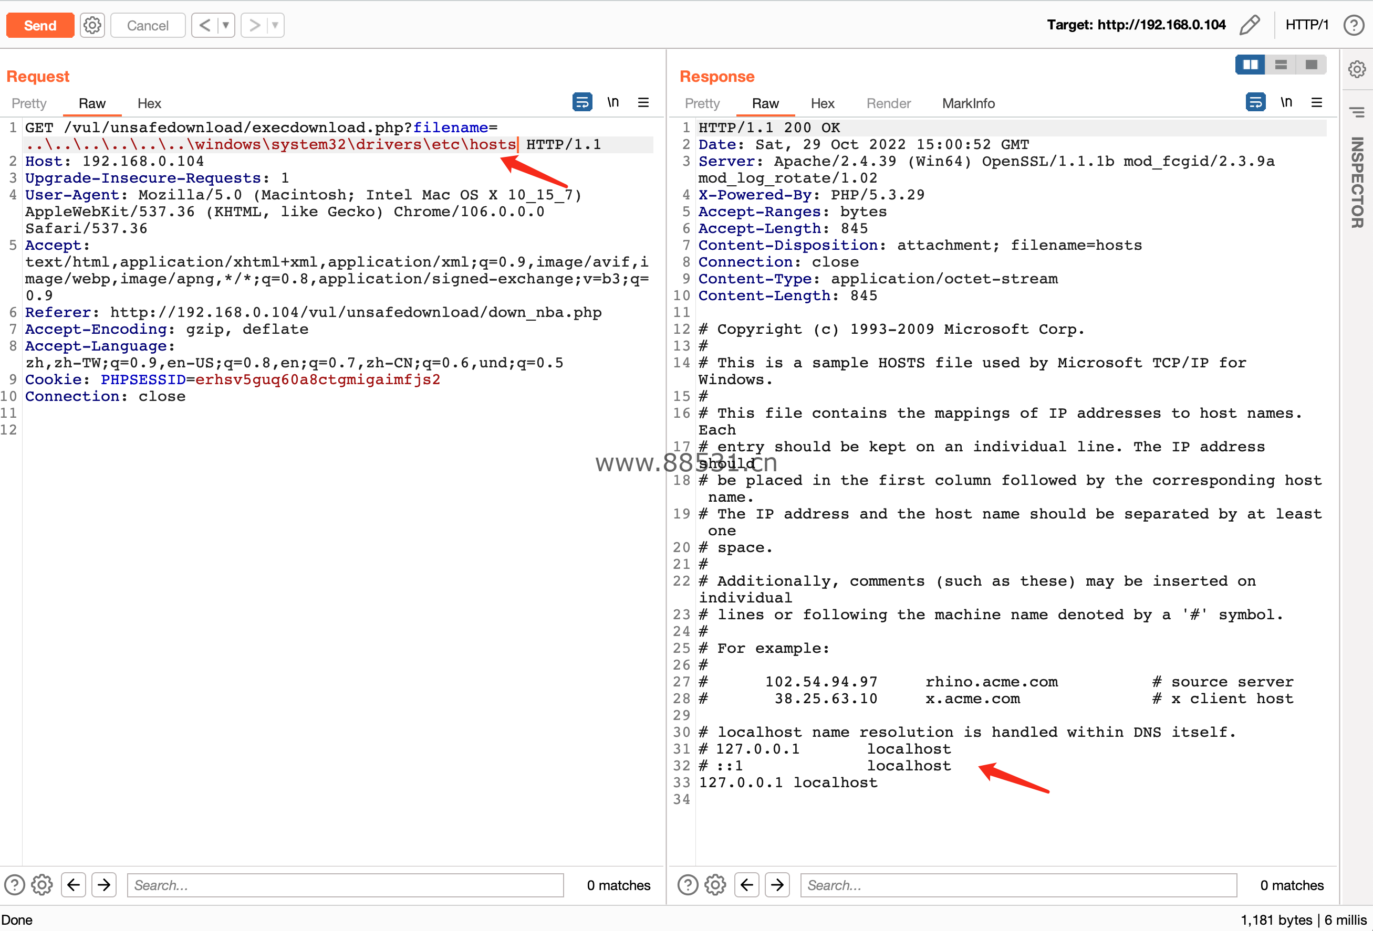The height and width of the screenshot is (931, 1373).
Task: Click the edit target pencil icon
Action: (x=1249, y=25)
